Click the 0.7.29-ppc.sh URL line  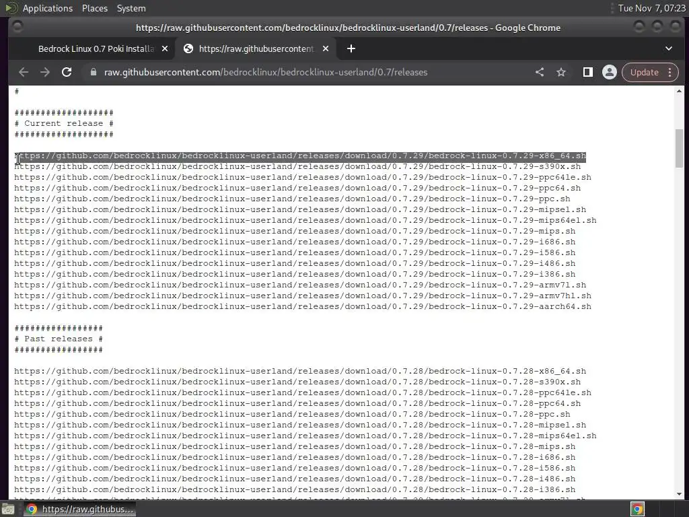coord(292,199)
